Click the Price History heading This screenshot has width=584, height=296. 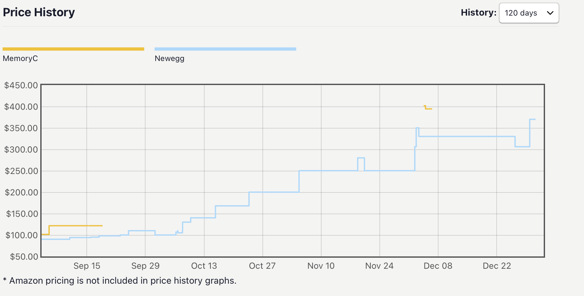tap(39, 12)
